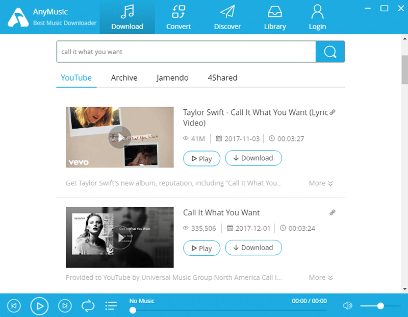The image size is (408, 317).
Task: Toggle repeat mode in player bar
Action: pyautogui.click(x=88, y=306)
